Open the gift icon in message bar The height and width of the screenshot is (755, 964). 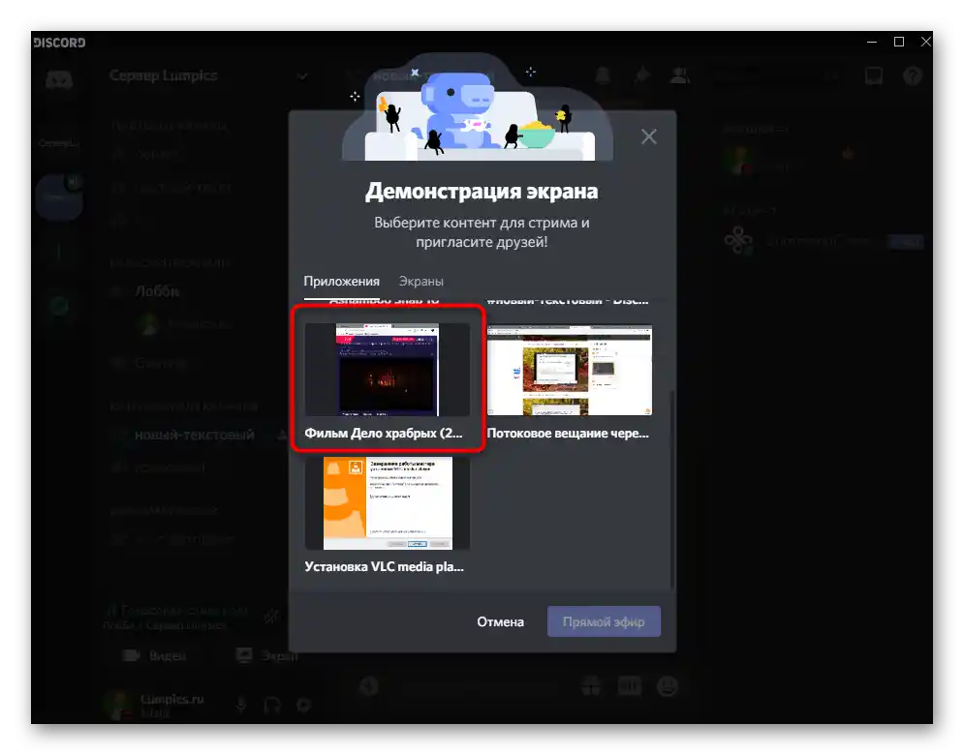click(591, 685)
